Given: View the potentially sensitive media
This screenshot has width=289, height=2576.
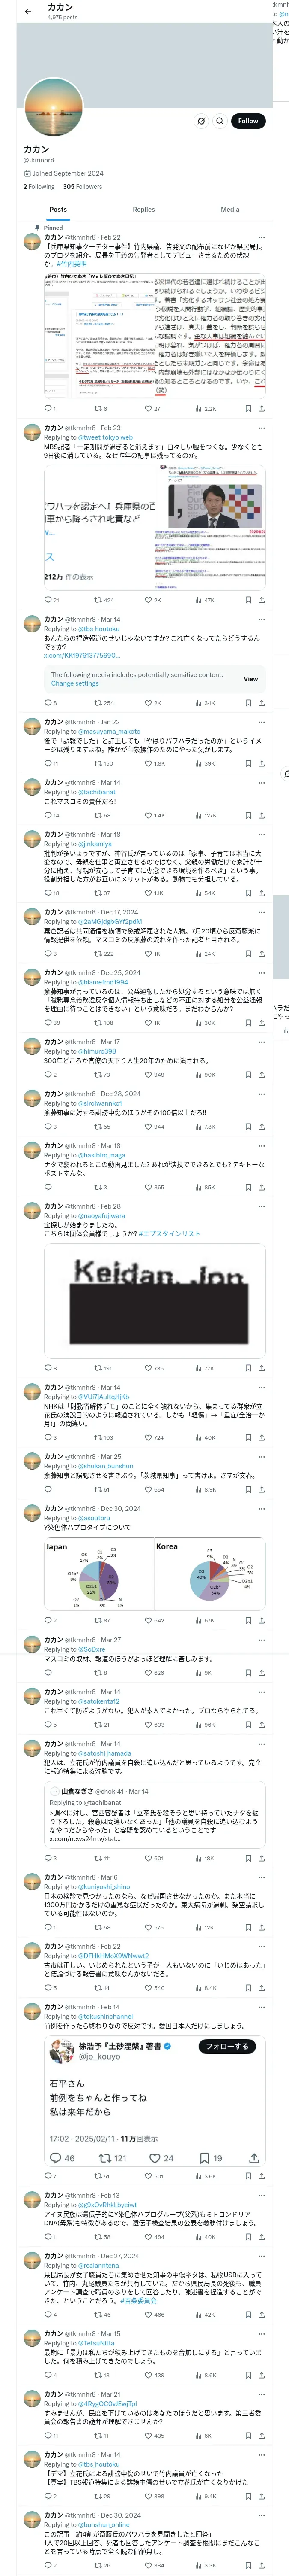Looking at the screenshot, I should [x=250, y=679].
